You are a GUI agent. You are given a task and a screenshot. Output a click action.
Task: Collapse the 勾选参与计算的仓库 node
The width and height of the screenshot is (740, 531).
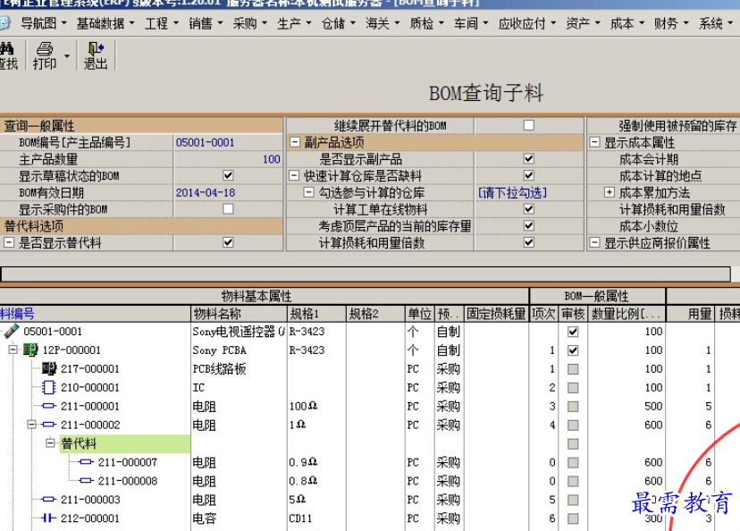click(308, 192)
